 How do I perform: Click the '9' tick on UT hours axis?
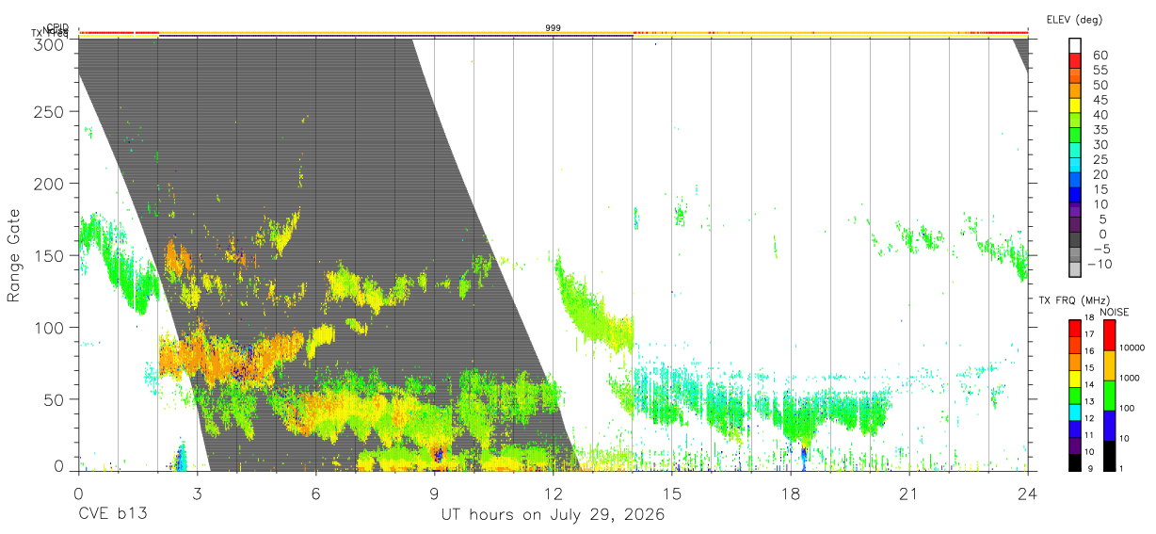pyautogui.click(x=434, y=494)
